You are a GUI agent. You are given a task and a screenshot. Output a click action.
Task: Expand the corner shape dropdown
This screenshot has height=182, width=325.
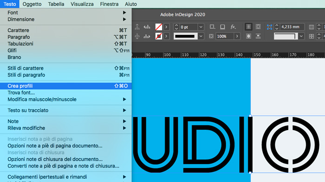pos(301,36)
